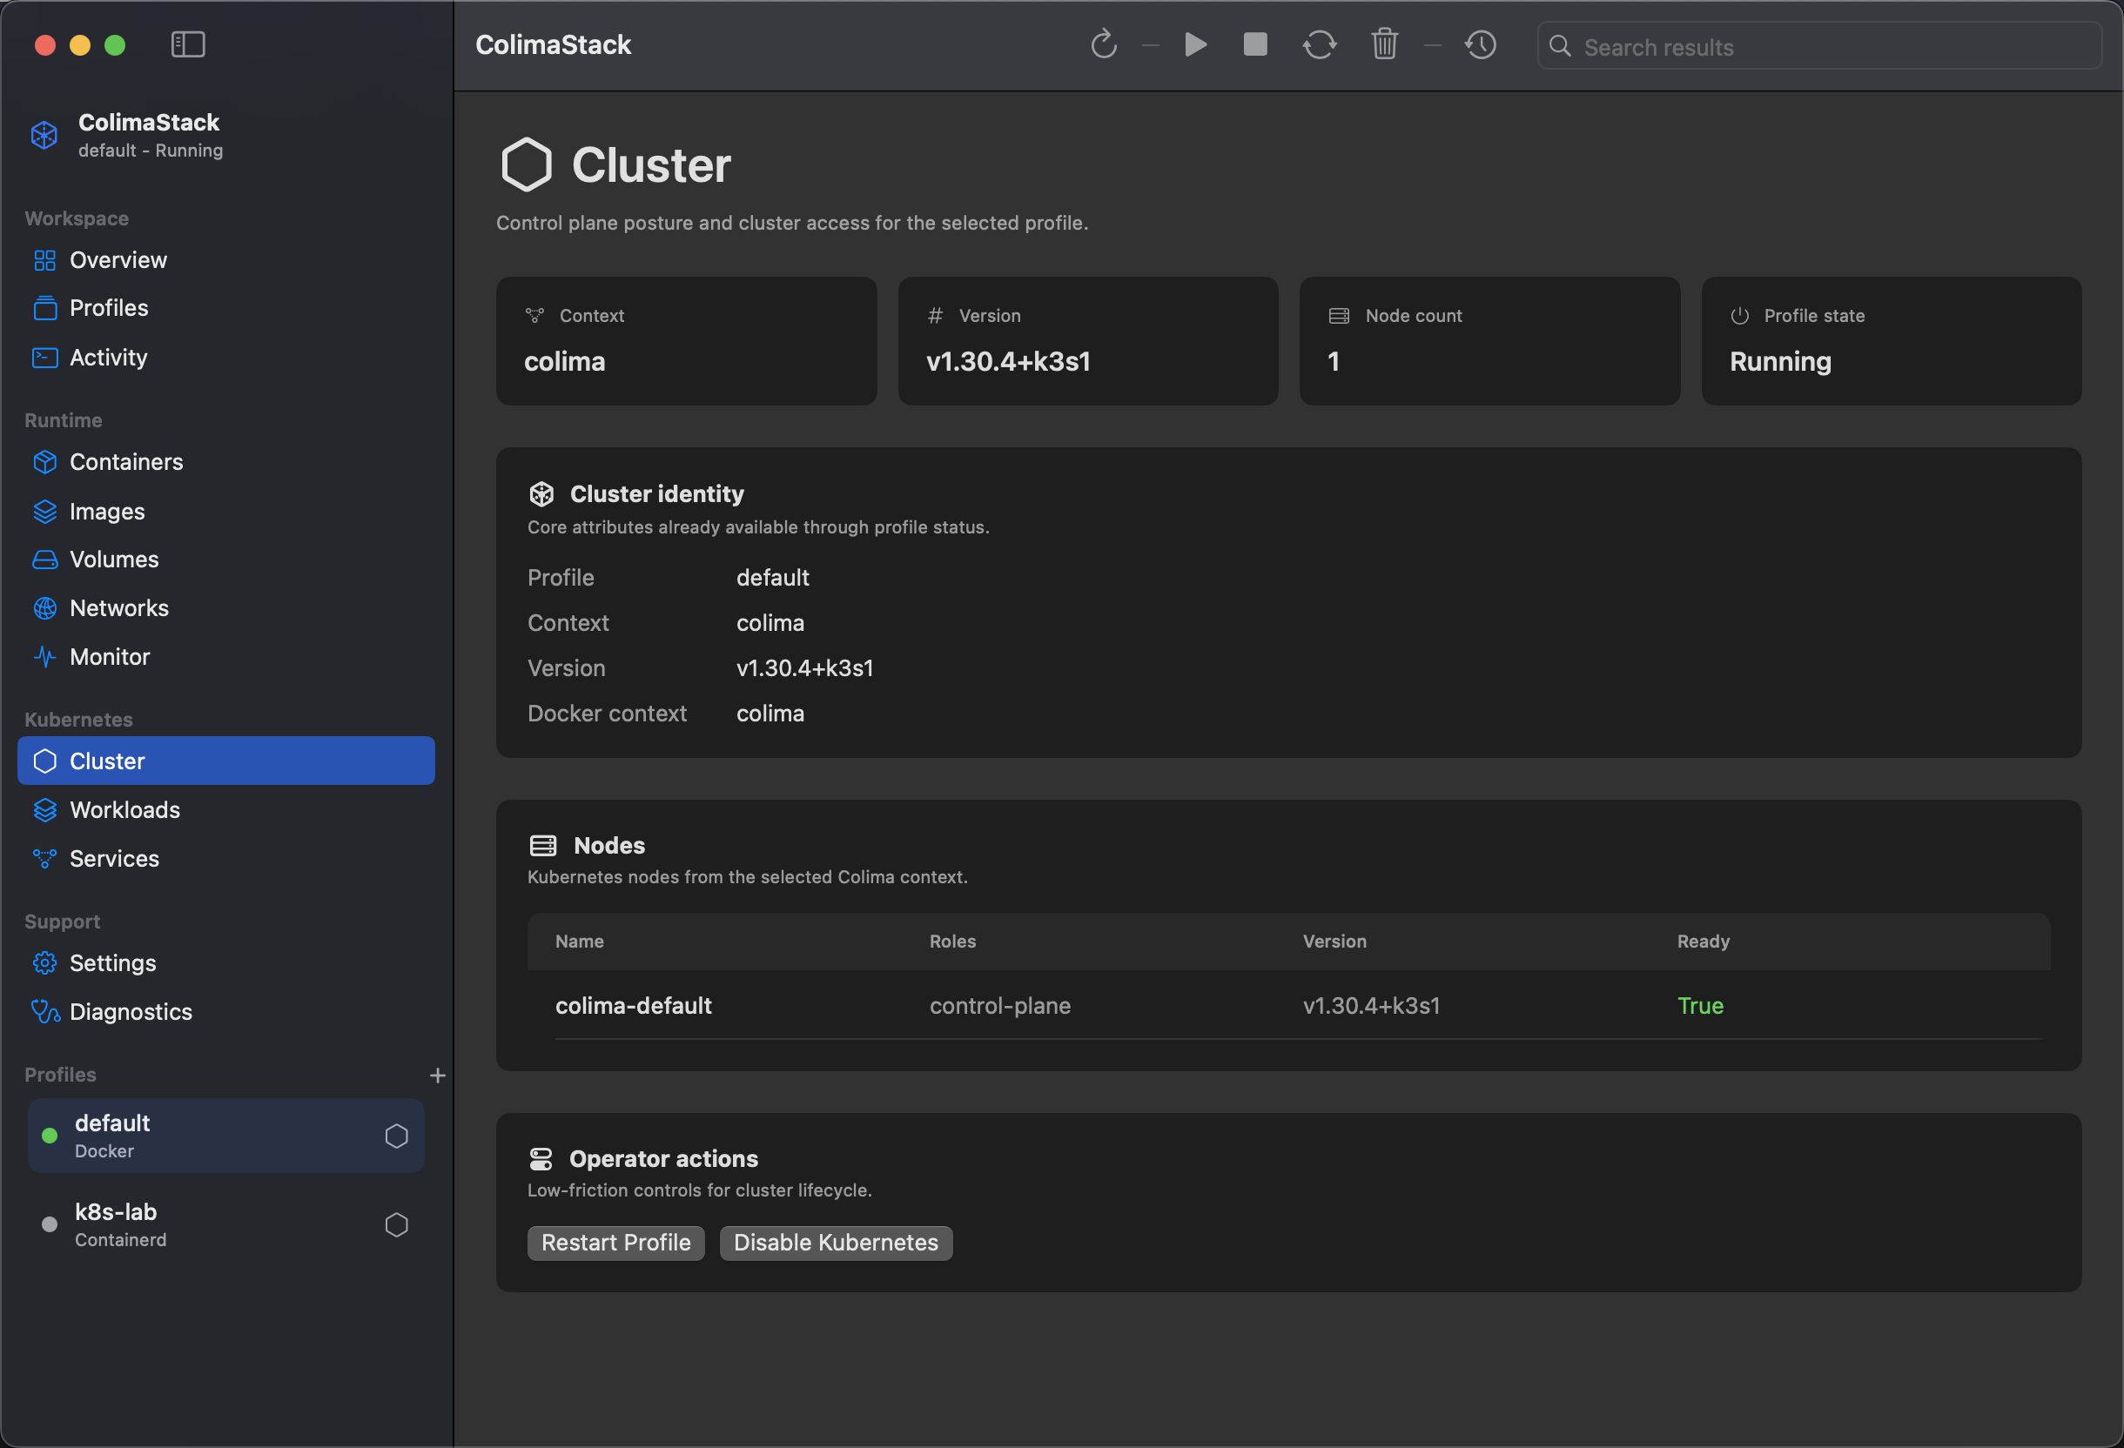
Task: Click the Context colima card
Action: [x=686, y=341]
